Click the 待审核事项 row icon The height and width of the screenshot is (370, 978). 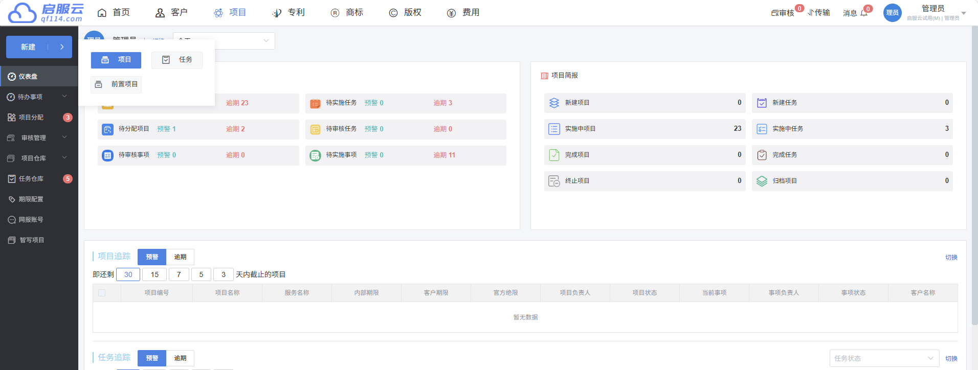pos(107,155)
